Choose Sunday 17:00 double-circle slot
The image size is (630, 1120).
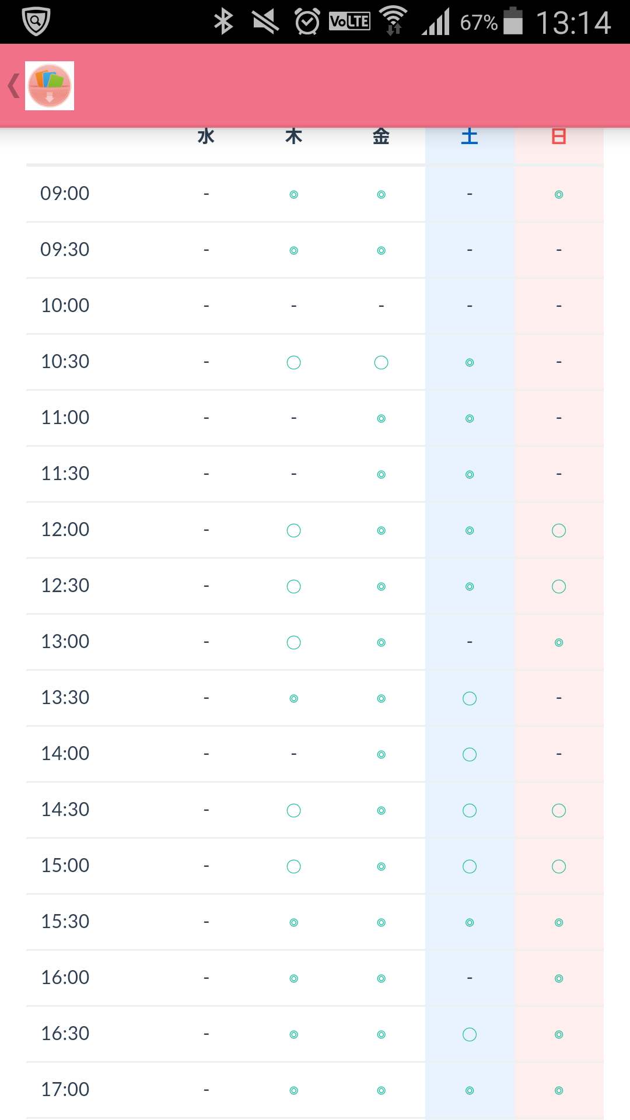[x=559, y=1090]
